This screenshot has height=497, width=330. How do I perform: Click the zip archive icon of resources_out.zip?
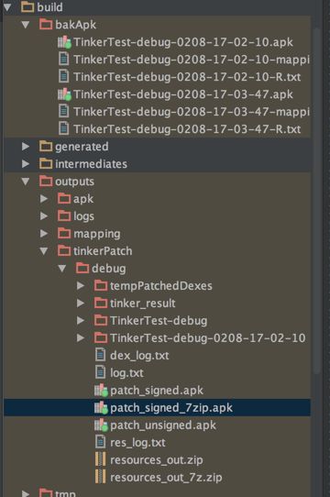coord(101,460)
